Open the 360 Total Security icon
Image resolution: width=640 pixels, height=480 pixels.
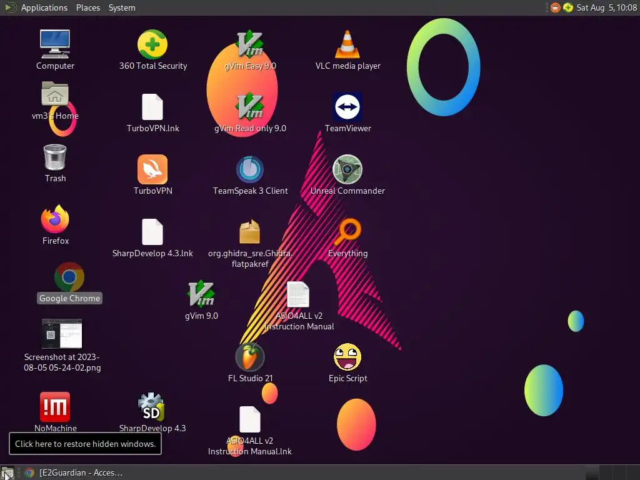click(x=152, y=44)
